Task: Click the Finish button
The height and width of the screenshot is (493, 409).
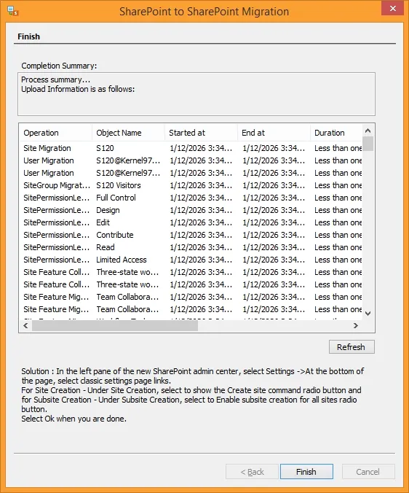Action: pyautogui.click(x=306, y=472)
